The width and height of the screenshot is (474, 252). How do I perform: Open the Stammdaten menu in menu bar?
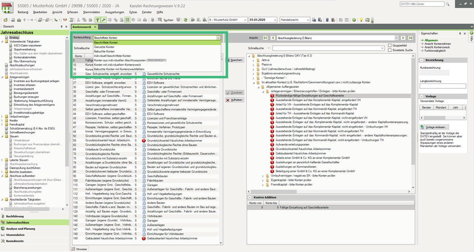coord(91,12)
